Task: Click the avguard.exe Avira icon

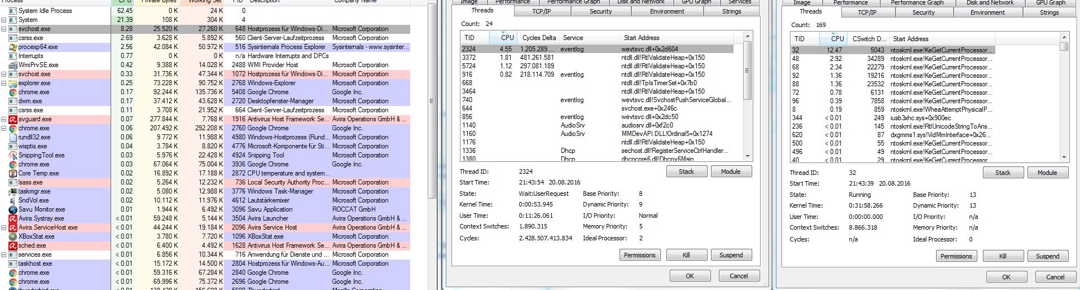Action: (13, 119)
